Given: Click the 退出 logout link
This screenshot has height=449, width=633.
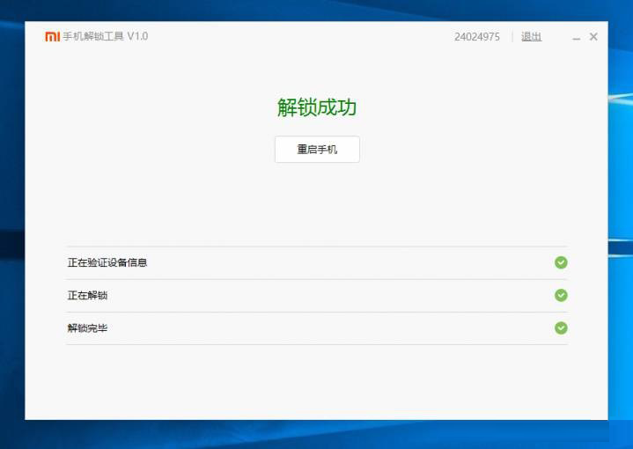Looking at the screenshot, I should 531,37.
